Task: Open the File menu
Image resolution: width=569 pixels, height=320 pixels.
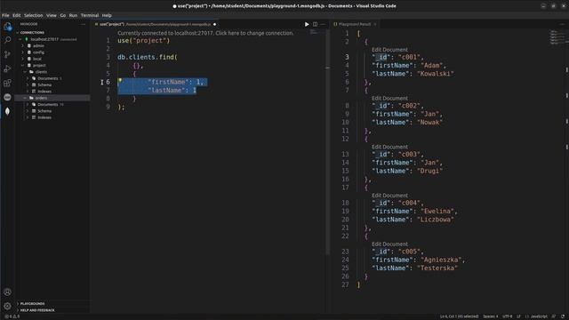Action: point(5,15)
